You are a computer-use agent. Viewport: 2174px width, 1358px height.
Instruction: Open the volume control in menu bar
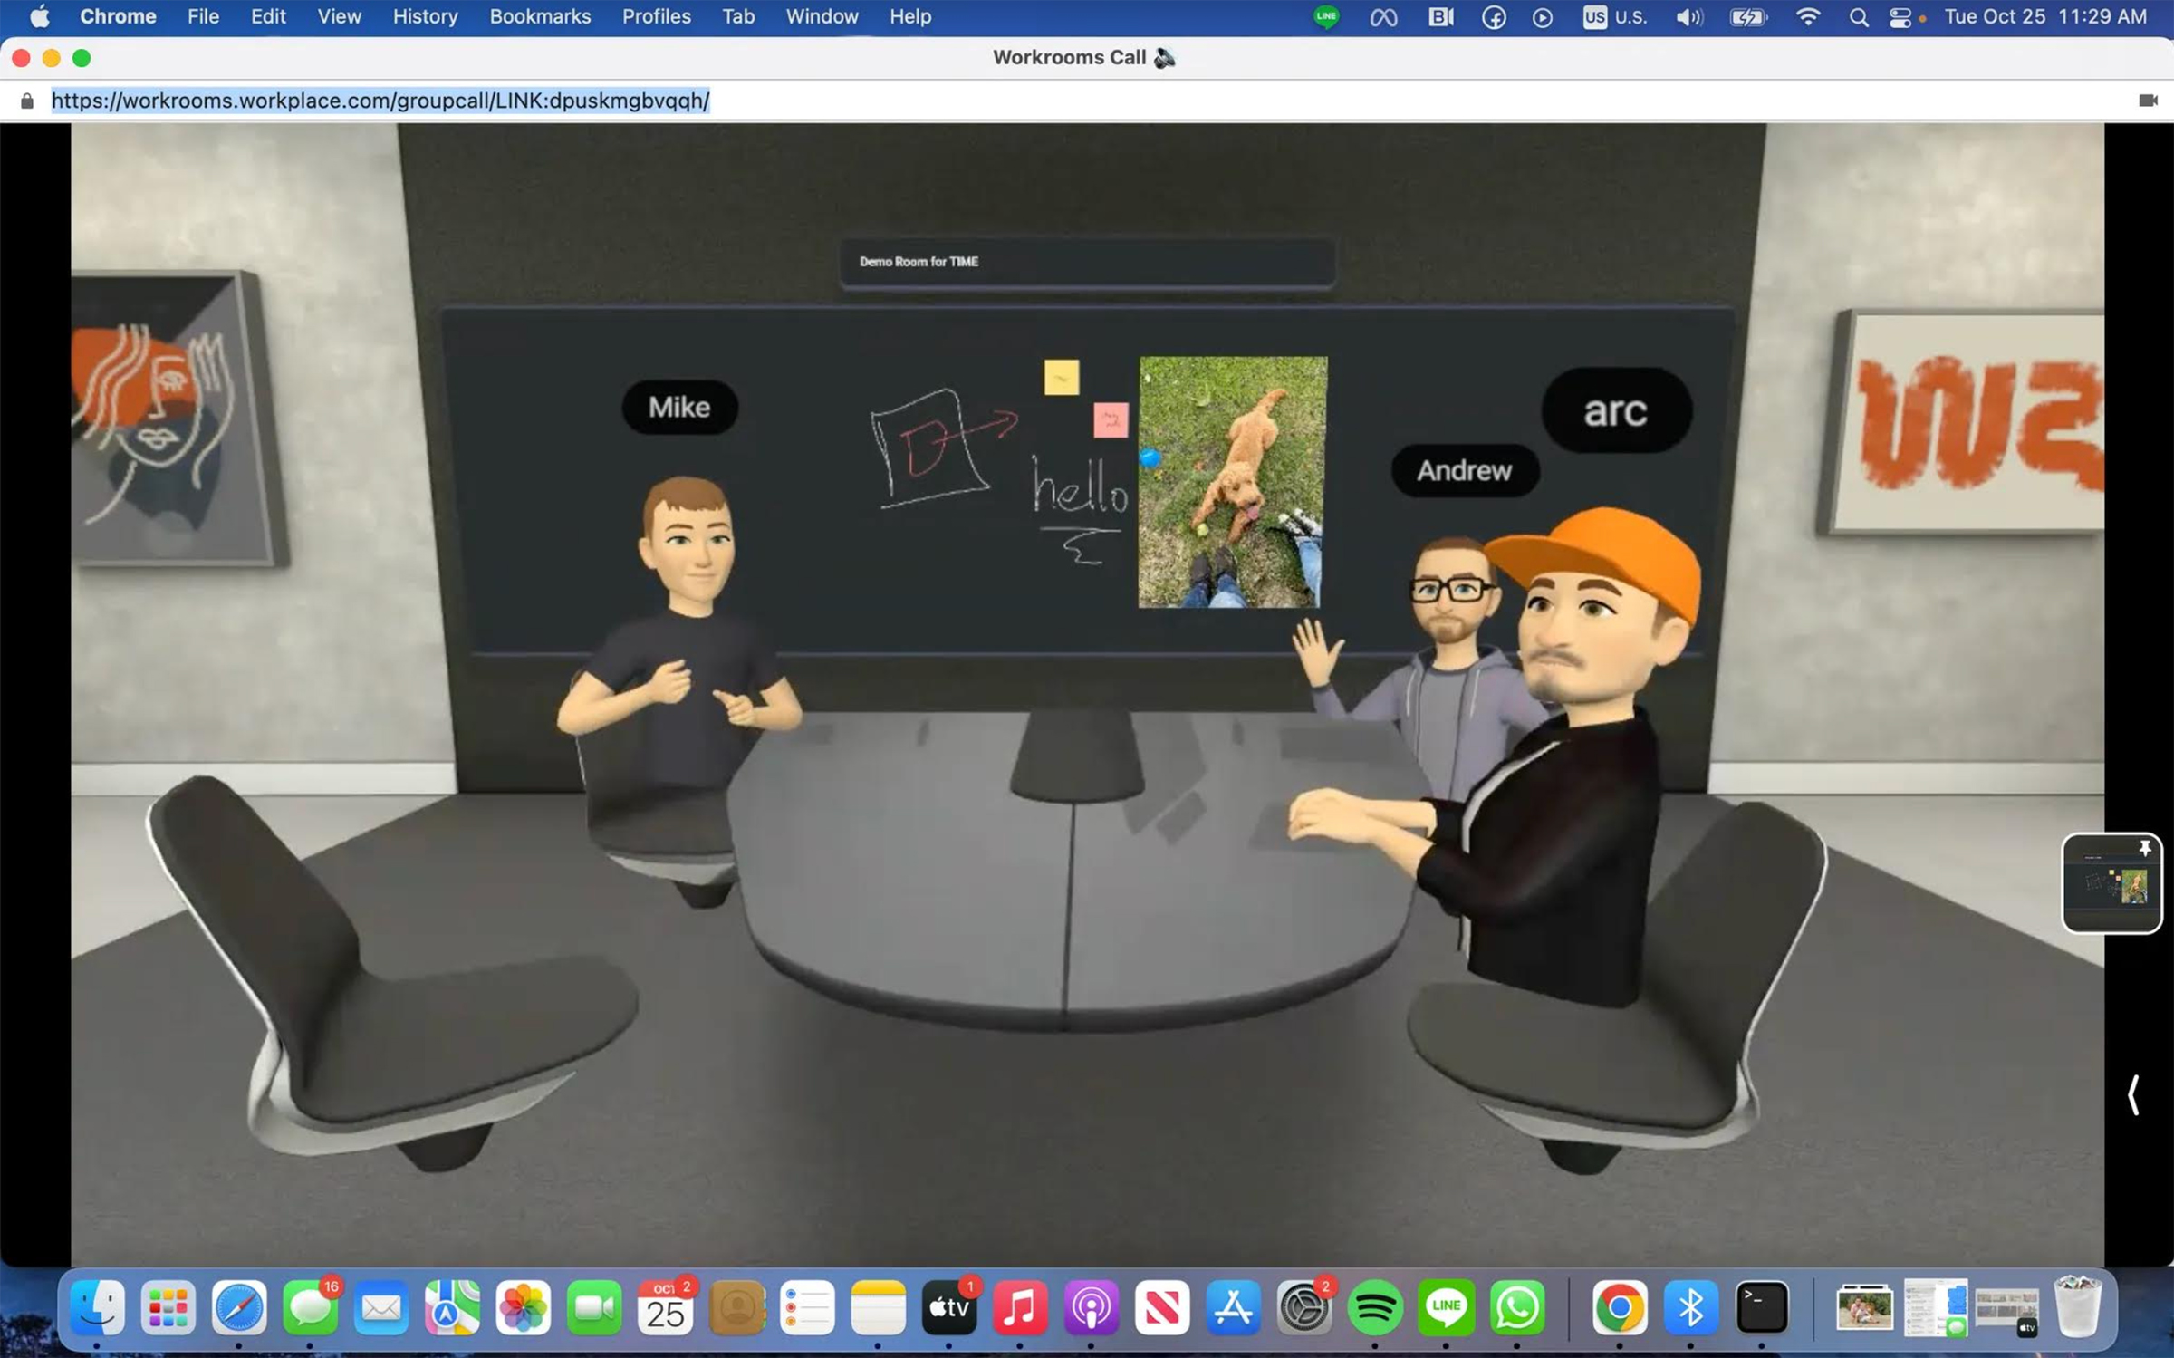[1689, 16]
